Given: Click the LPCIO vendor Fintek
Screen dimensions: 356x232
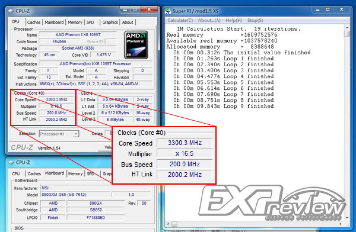Looking at the screenshot, I should [x=53, y=218].
